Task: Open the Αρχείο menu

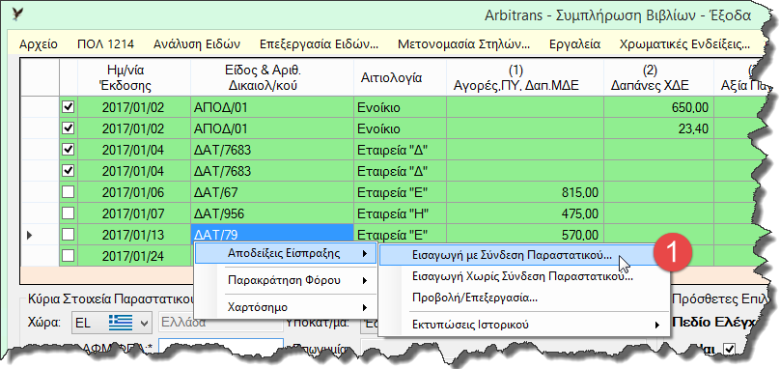Action: [39, 43]
